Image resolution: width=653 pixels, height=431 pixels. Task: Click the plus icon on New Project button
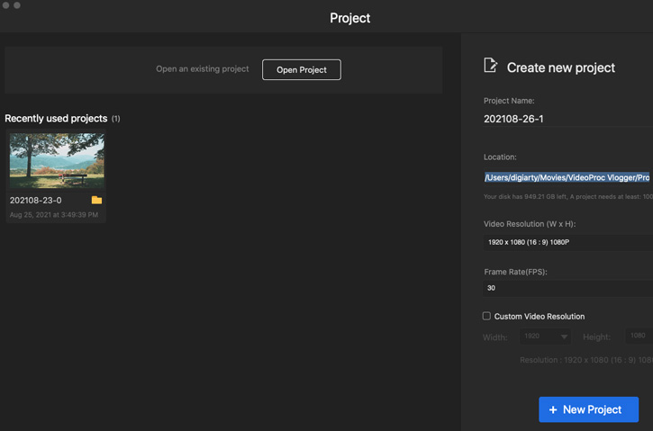point(553,410)
